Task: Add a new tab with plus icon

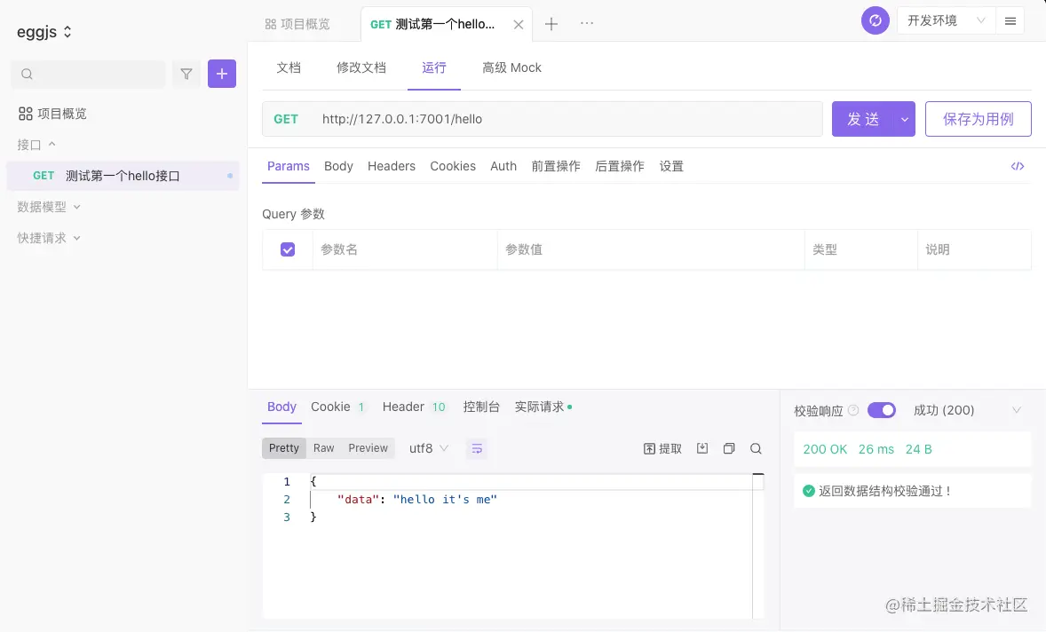Action: pyautogui.click(x=551, y=24)
